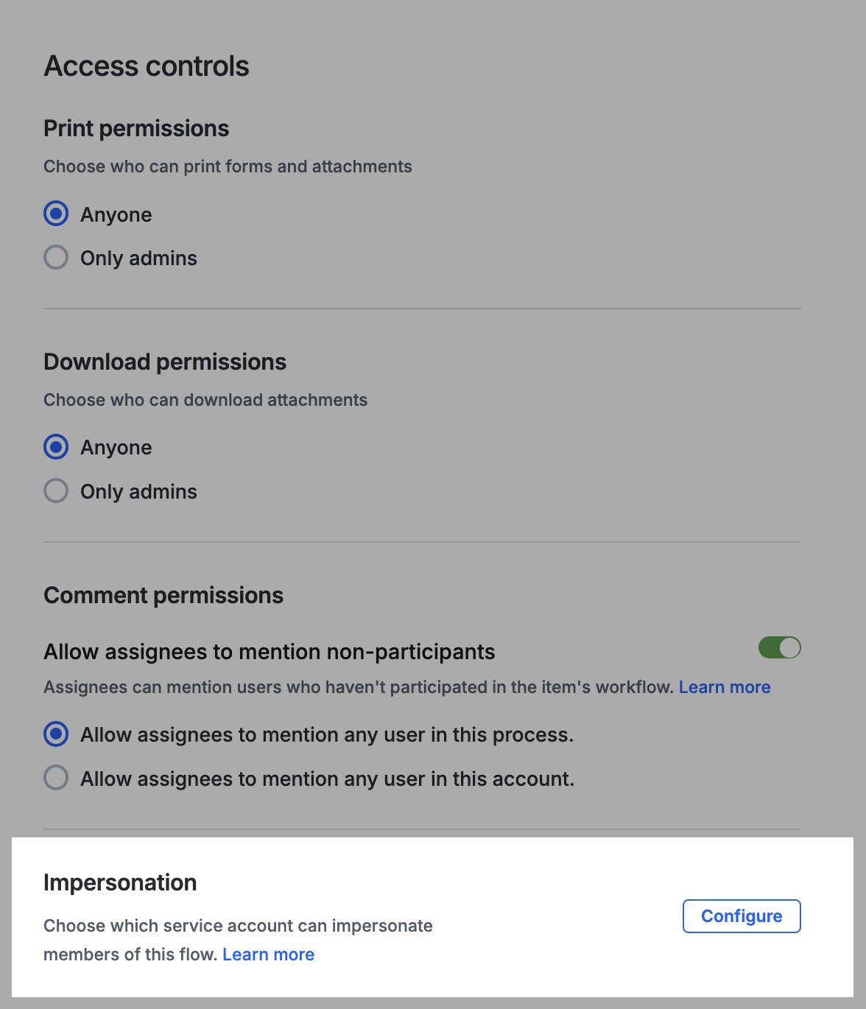
Task: Open Learn more link under Impersonation
Action: (x=268, y=954)
